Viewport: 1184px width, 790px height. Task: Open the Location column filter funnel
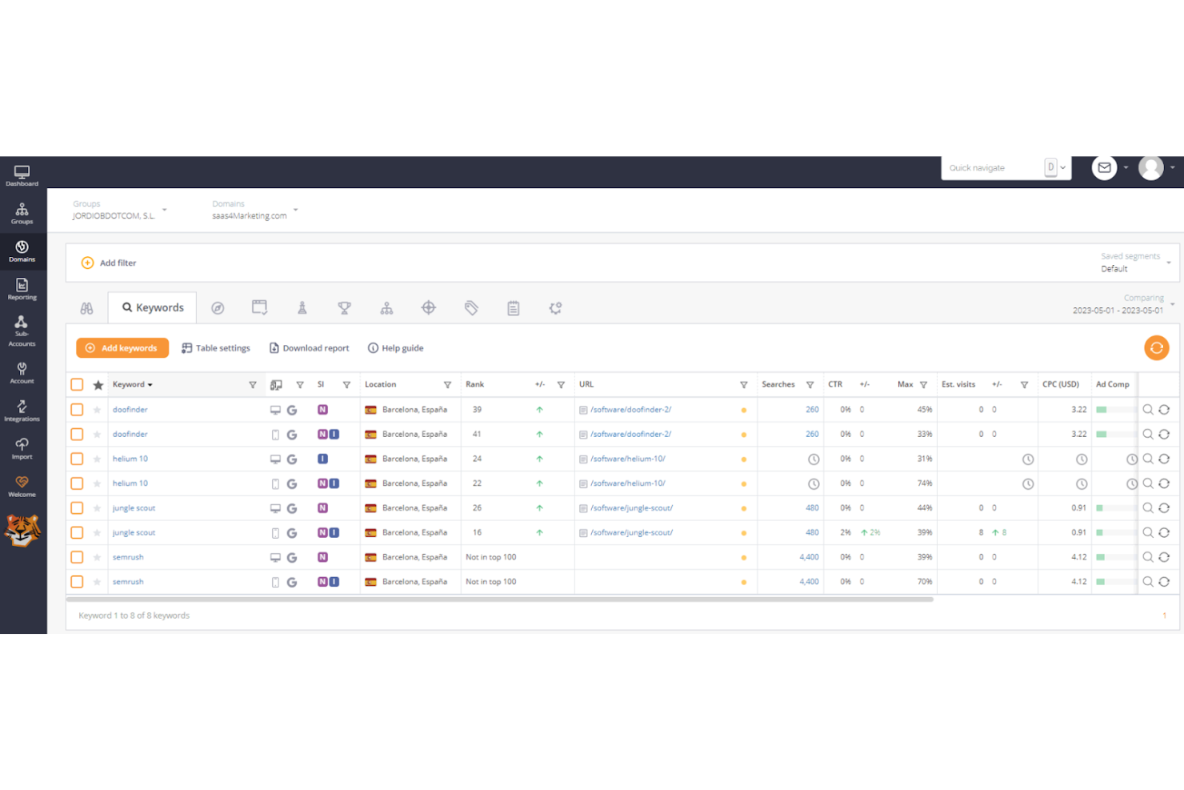point(447,385)
